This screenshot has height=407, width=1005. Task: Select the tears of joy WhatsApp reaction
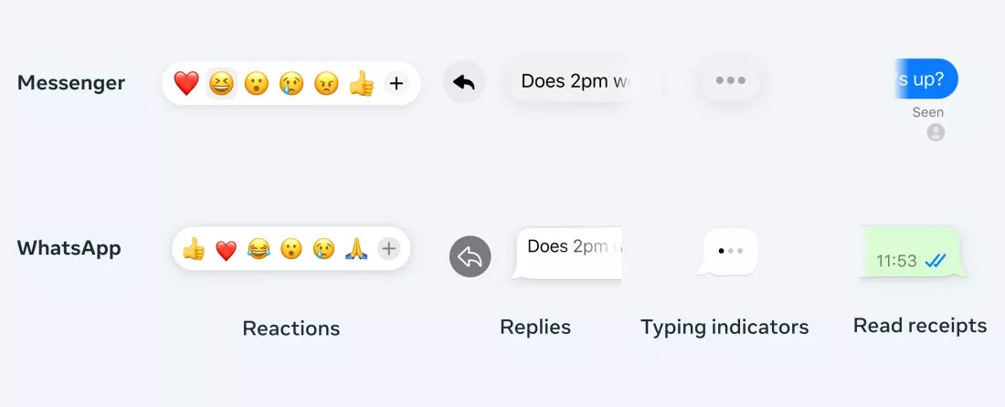pos(259,249)
